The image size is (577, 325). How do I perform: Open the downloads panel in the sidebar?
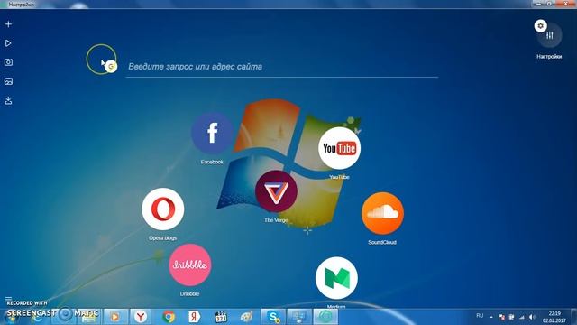(8, 100)
